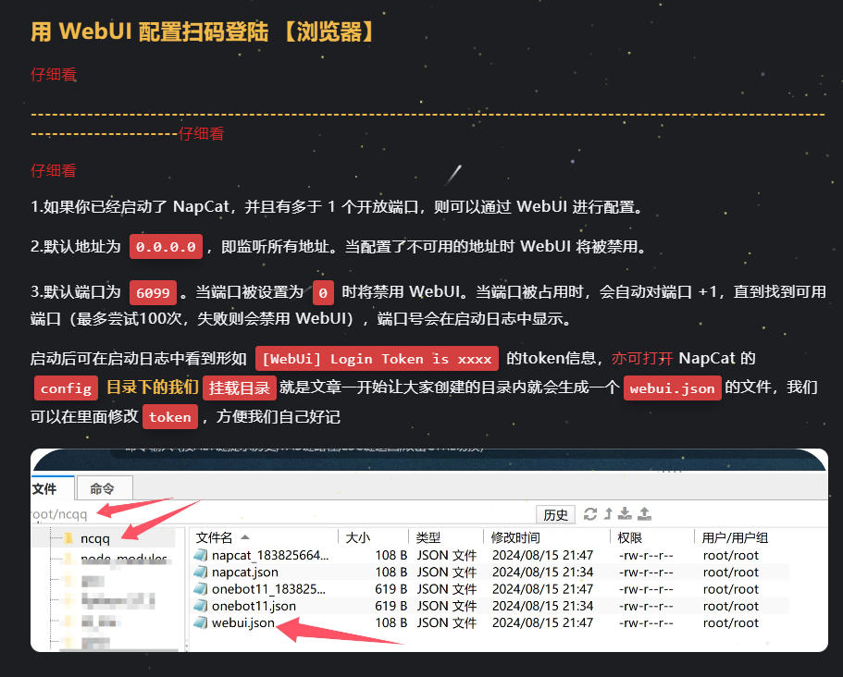Click file icon of onebot11_183825... row
This screenshot has width=843, height=677.
[201, 589]
